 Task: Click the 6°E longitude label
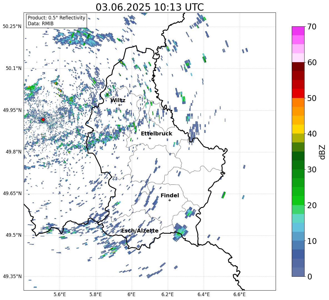click(x=131, y=295)
